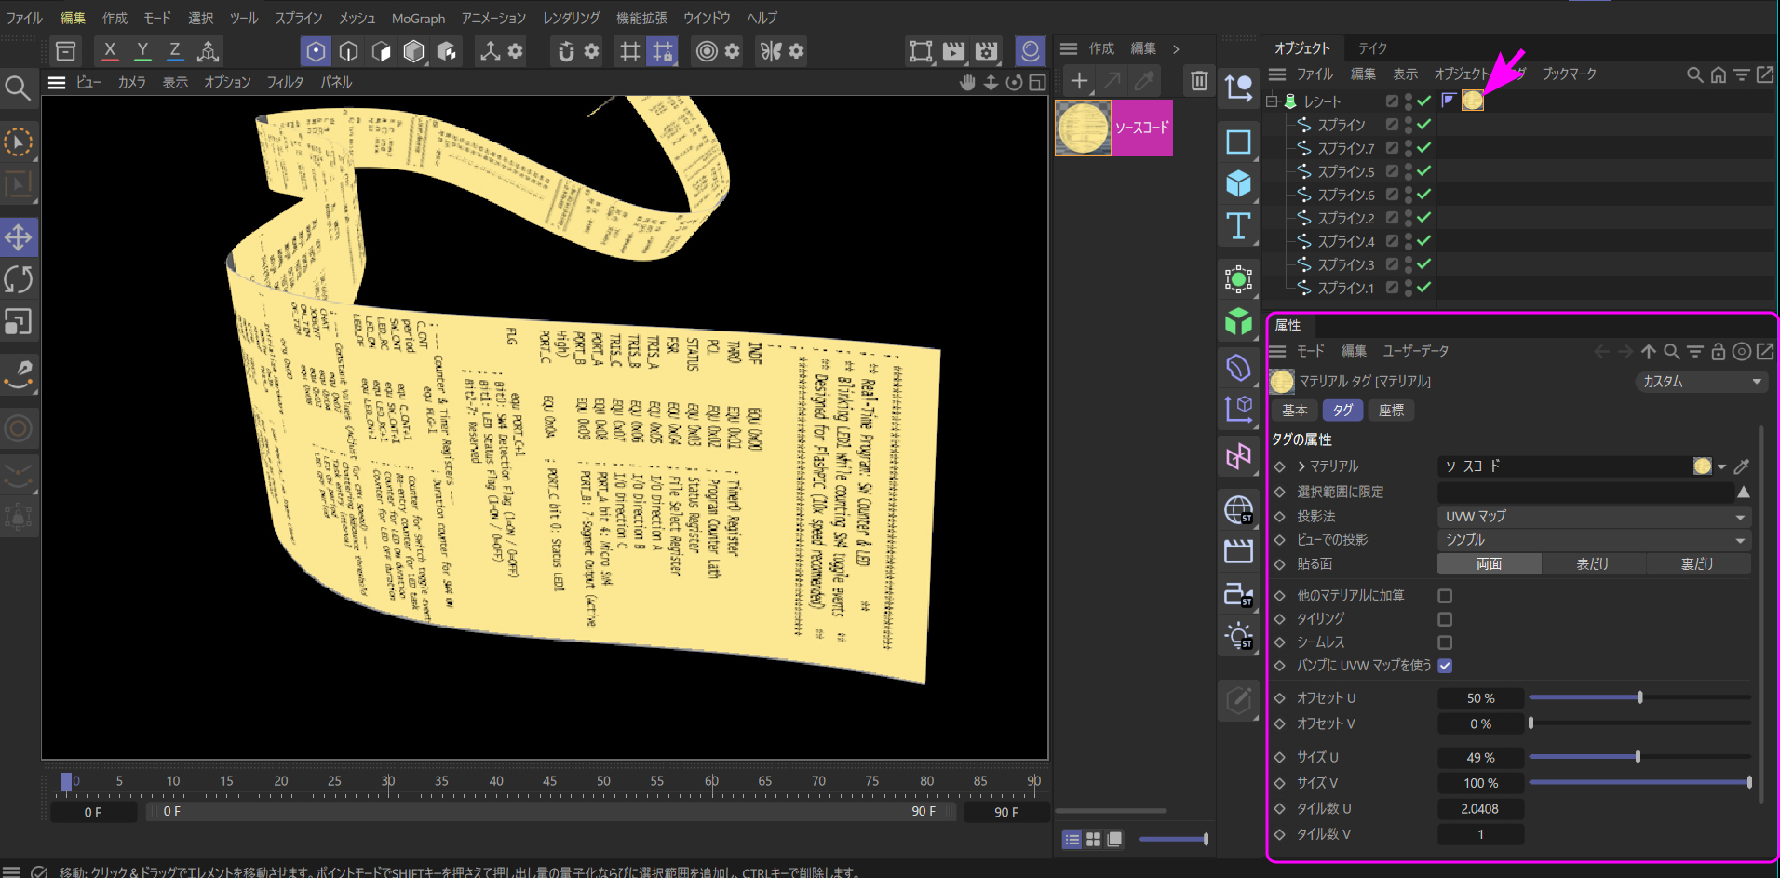The height and width of the screenshot is (878, 1780).
Task: Select the Move tool in left toolbar
Action: [19, 237]
